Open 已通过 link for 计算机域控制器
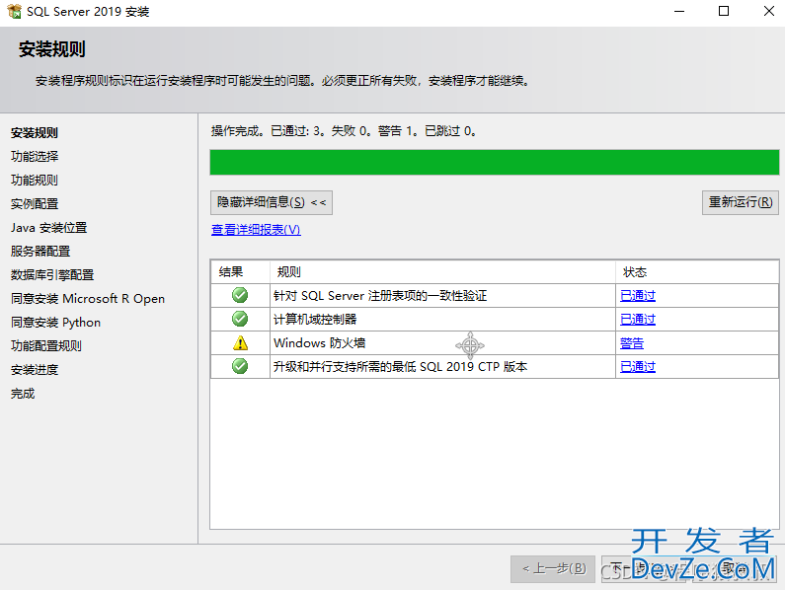 pos(637,320)
